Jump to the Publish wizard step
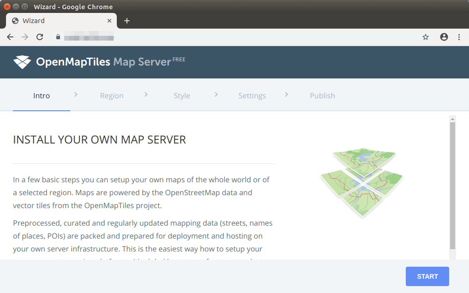This screenshot has height=293, width=469. click(x=322, y=96)
